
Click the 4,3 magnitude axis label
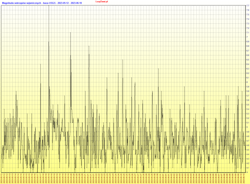click(x=248, y=159)
